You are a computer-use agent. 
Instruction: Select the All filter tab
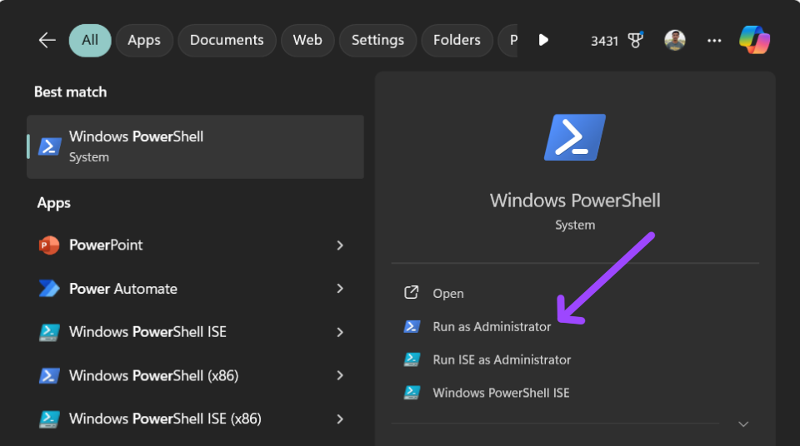tap(90, 40)
